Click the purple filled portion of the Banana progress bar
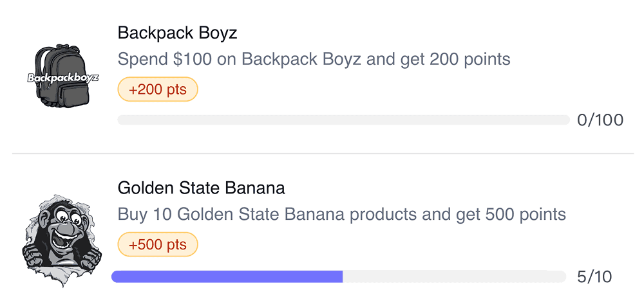Image resolution: width=644 pixels, height=306 pixels. [227, 276]
